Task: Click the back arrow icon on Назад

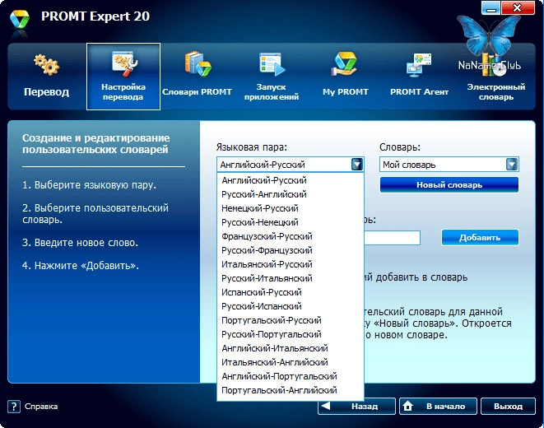Action: coord(326,406)
